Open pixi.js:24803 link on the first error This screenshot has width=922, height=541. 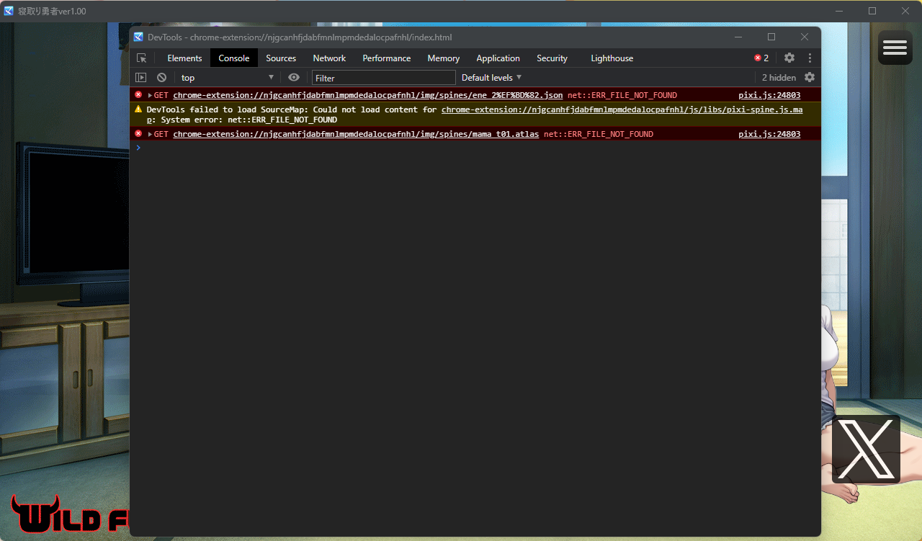769,95
